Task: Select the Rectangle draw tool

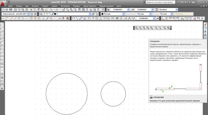Action: pyautogui.click(x=2, y=39)
